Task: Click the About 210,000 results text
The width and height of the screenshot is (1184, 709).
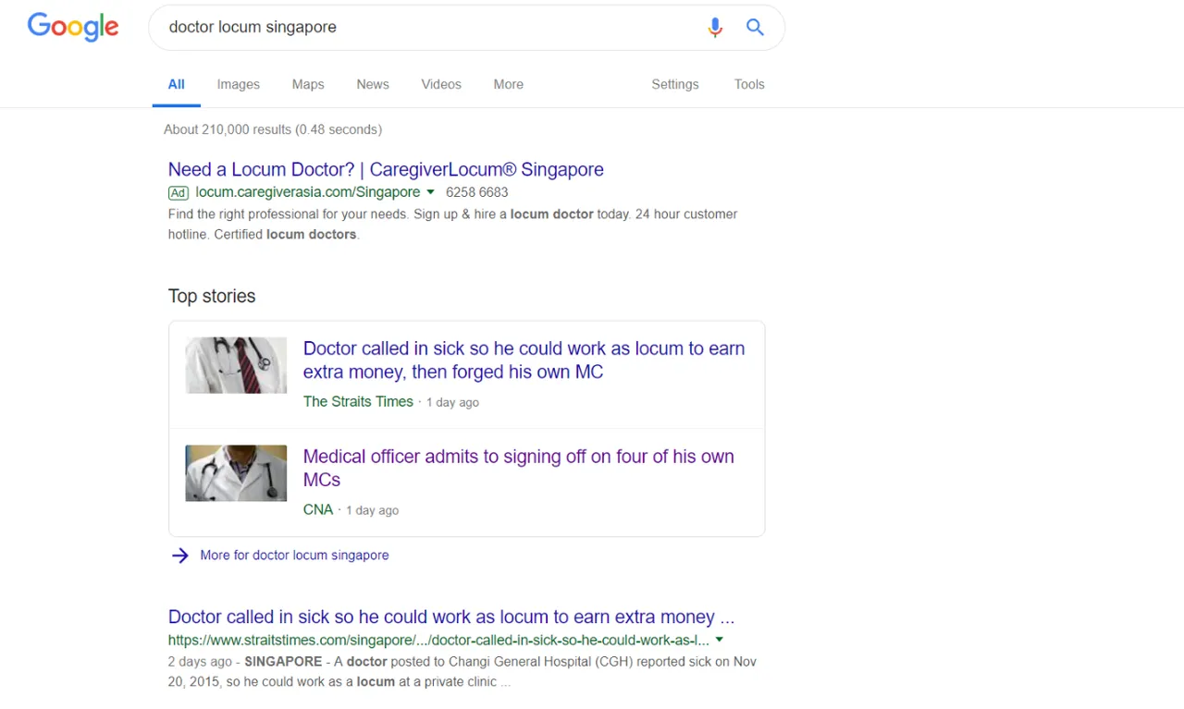Action: (273, 129)
